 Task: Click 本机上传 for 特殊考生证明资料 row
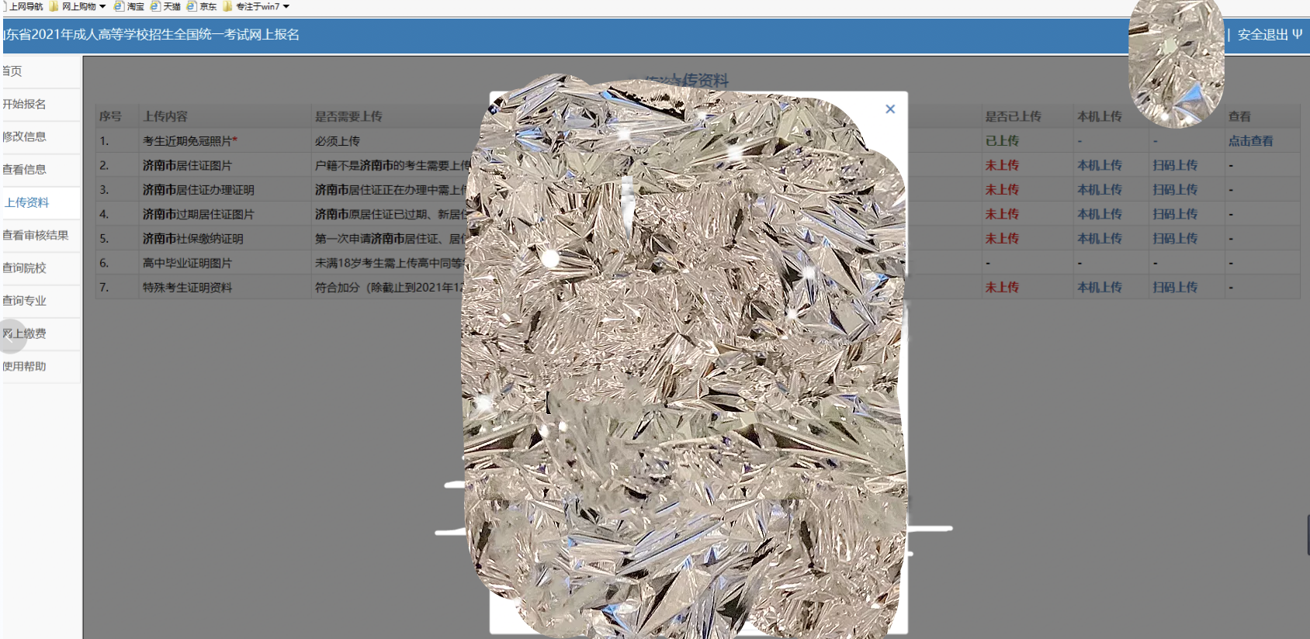[x=1100, y=287]
